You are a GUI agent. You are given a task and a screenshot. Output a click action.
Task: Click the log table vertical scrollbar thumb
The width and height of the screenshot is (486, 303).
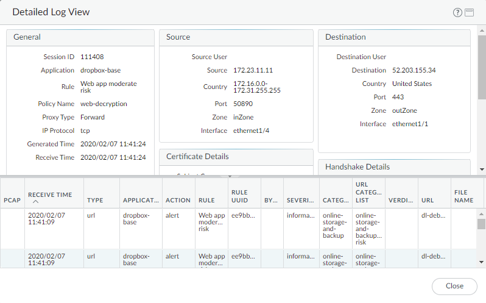482,223
